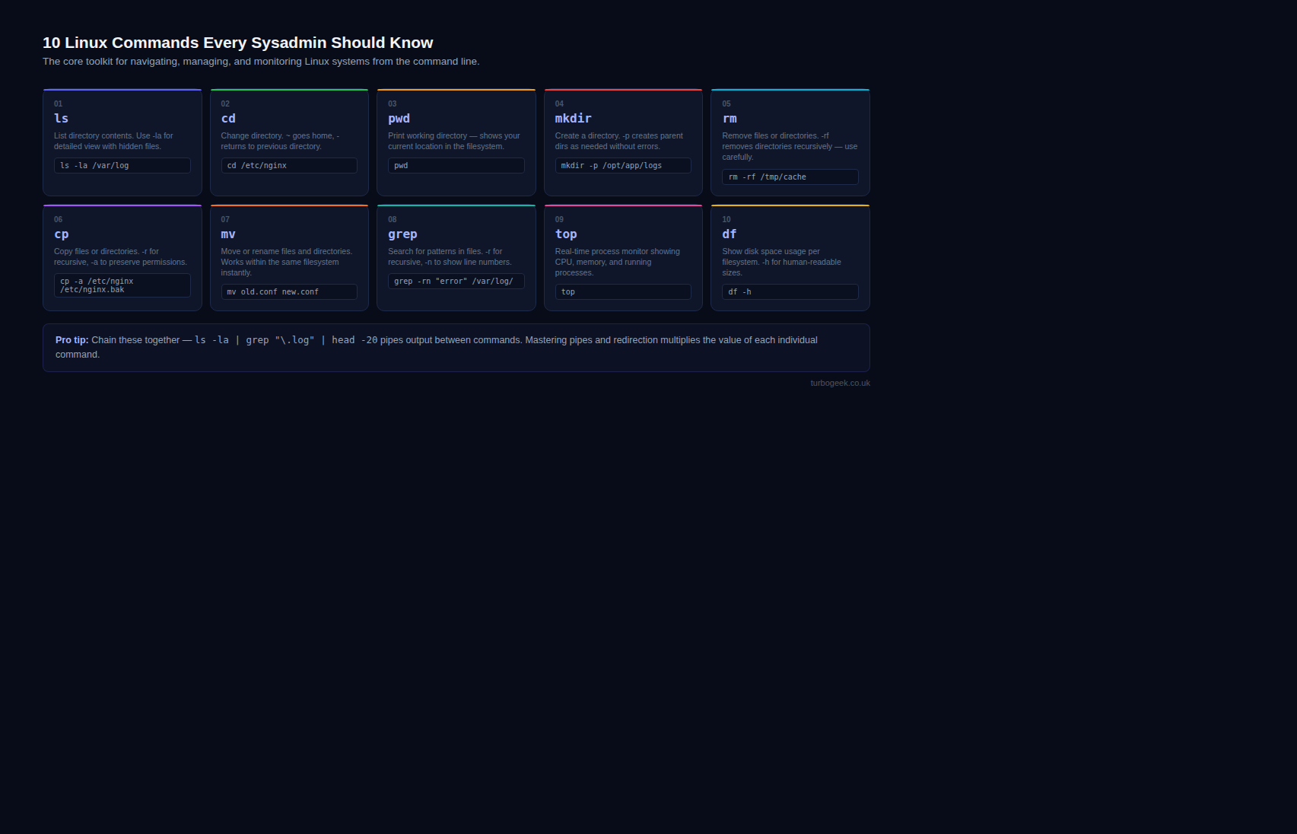Click the 'cp' command card title
The width and height of the screenshot is (1297, 834).
pos(61,234)
